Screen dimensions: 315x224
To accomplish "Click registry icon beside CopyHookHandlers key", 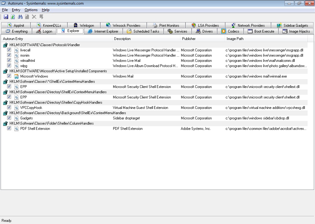I will point(6,102).
